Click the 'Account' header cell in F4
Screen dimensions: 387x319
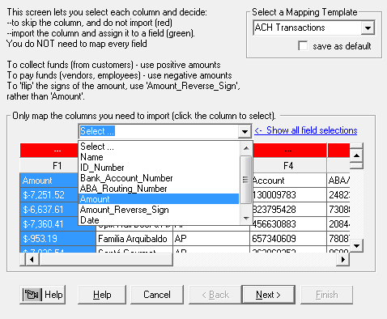tap(290, 181)
